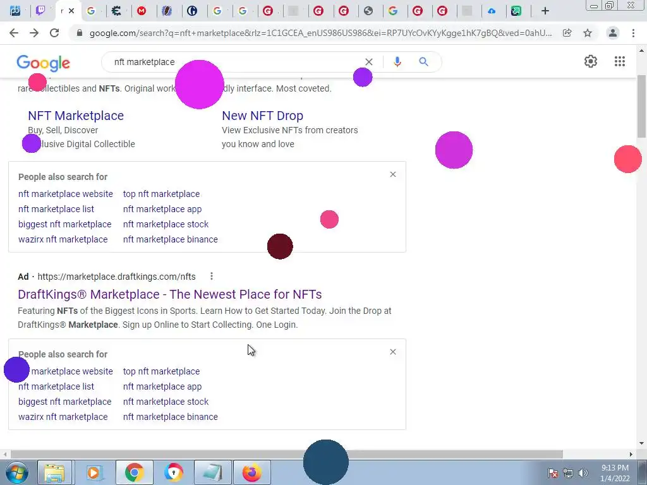Search 'biggest nft marketplace' under the DraftKings ad

point(65,402)
